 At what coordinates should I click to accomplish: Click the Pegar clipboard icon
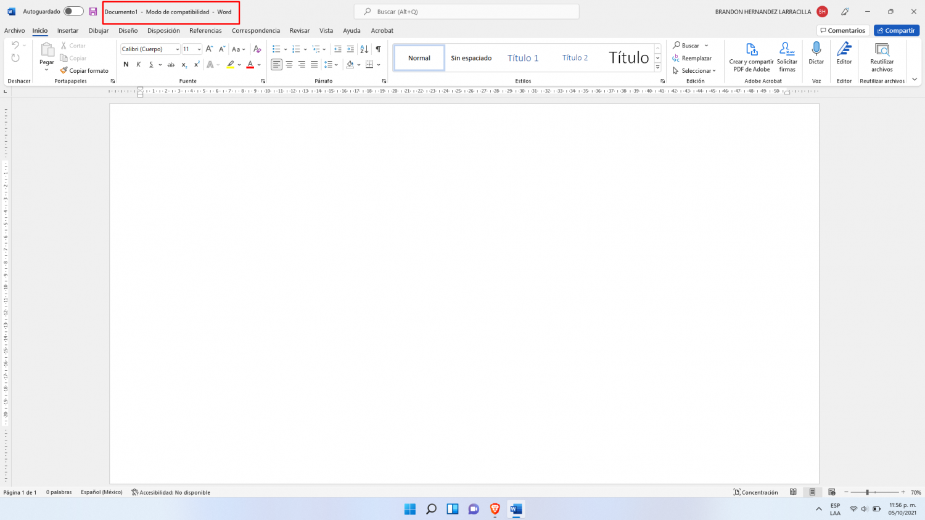[x=47, y=51]
